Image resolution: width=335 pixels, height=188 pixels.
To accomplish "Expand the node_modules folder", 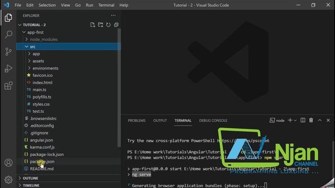I will [x=27, y=40].
